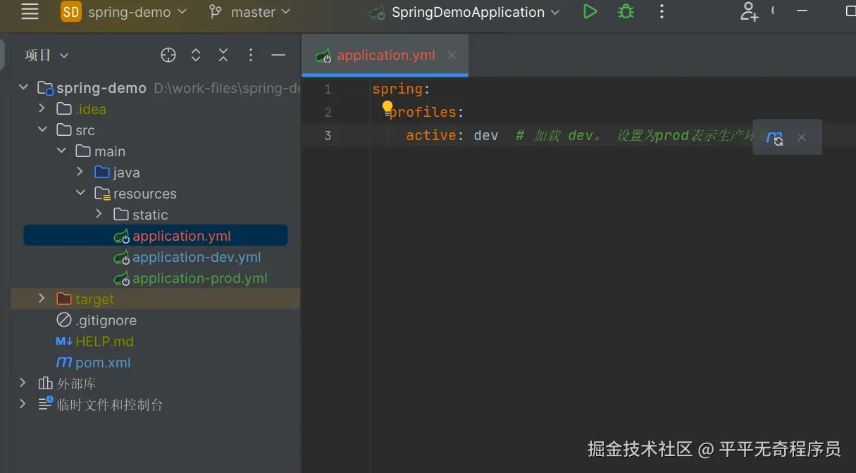Run SpringDemoApplication with green play icon
856x473 pixels.
[x=590, y=11]
